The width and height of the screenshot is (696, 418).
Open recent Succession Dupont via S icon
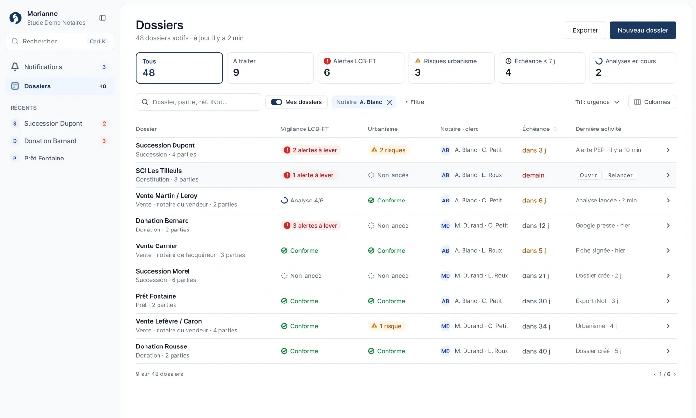tap(15, 124)
